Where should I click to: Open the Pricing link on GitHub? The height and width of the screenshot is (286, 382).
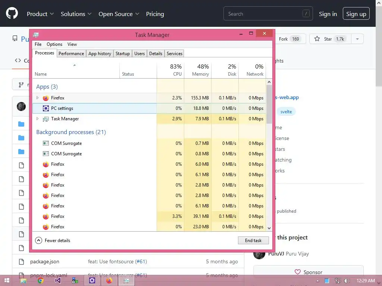(155, 14)
